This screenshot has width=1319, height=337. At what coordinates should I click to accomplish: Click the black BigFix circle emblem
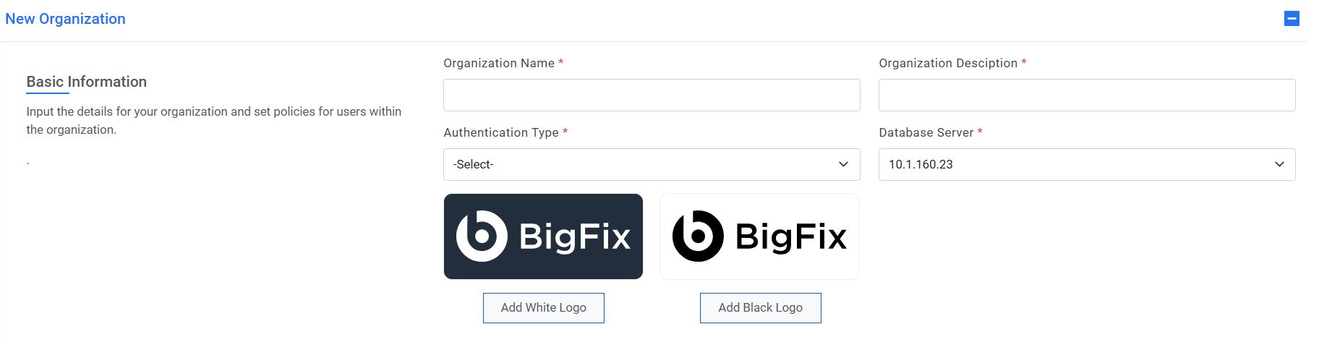[698, 236]
